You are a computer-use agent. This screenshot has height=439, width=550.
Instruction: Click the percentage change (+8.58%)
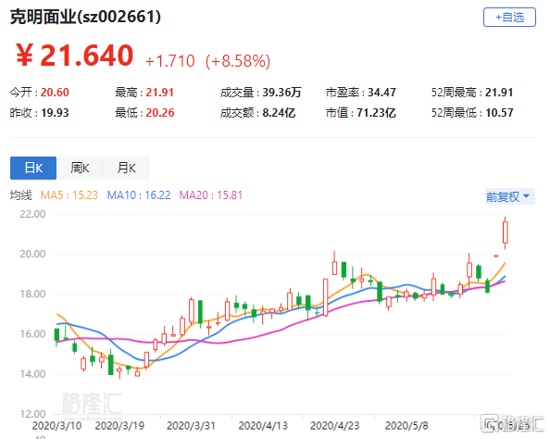click(x=238, y=61)
